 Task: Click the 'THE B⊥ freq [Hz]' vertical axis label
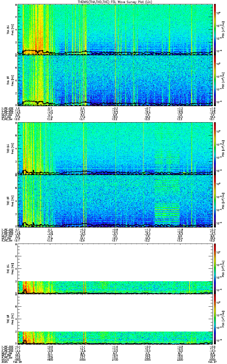[x=10, y=268]
